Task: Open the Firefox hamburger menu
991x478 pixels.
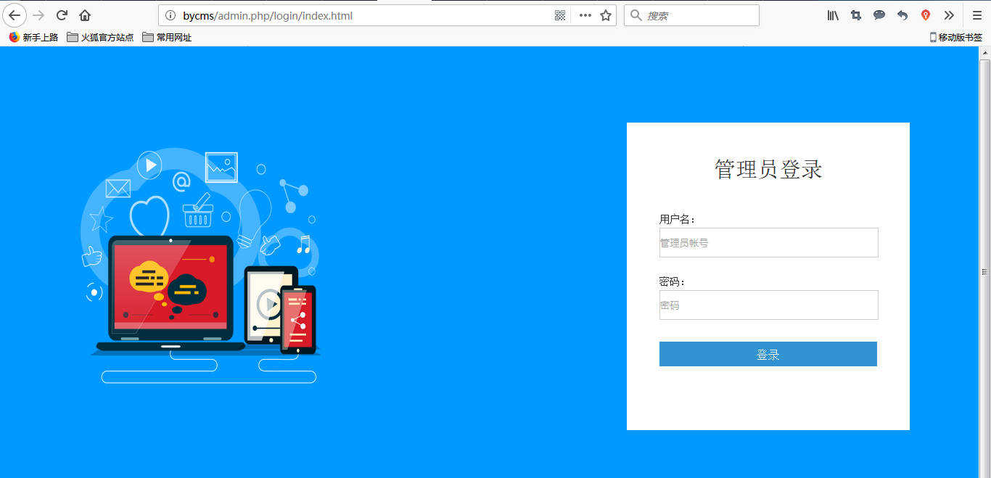Action: 977,15
